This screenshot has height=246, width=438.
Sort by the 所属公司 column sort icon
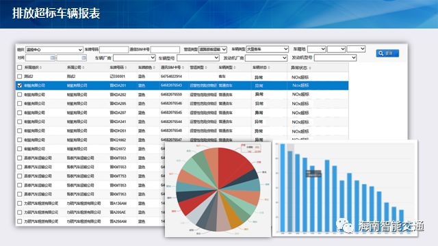pyautogui.click(x=83, y=68)
